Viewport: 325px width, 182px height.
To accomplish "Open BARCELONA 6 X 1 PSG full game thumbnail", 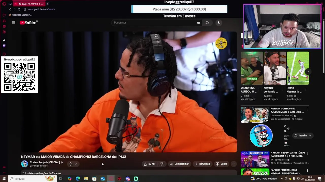I will tap(255, 159).
